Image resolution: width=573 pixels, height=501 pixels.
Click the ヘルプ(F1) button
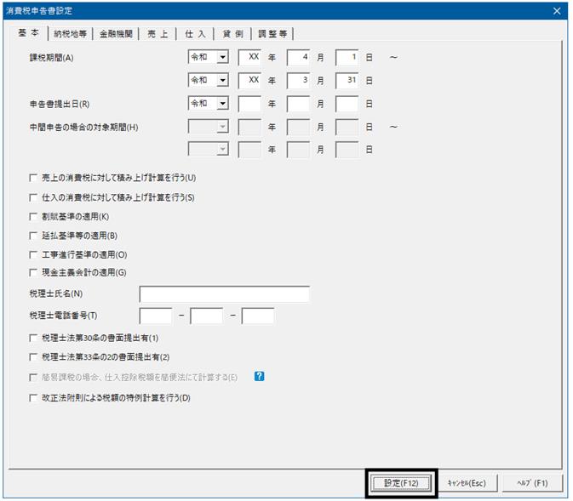(x=532, y=483)
